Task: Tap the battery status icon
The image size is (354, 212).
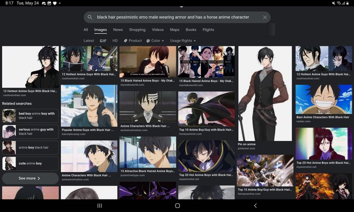Action: (x=347, y=3)
